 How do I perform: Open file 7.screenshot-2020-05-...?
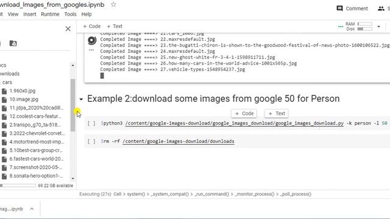tap(36, 167)
